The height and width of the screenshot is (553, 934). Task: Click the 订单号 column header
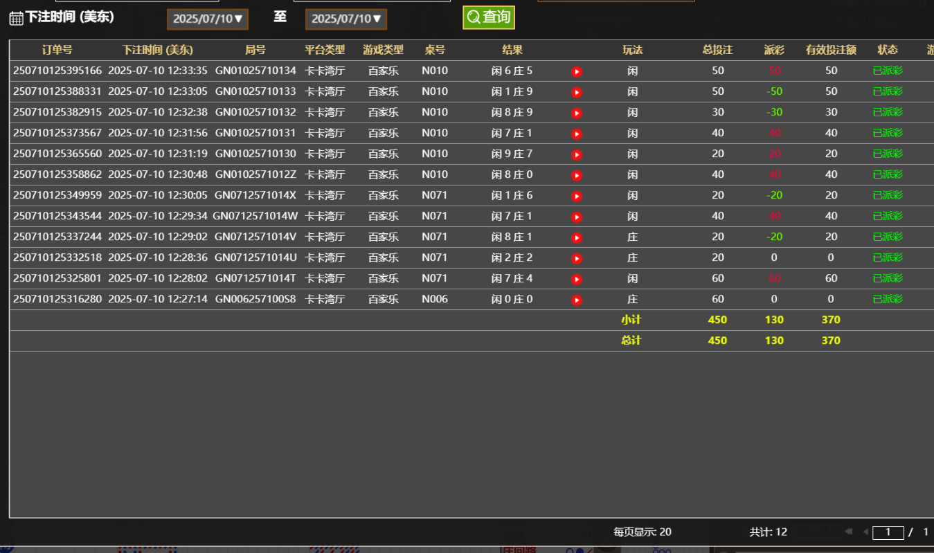tap(57, 50)
